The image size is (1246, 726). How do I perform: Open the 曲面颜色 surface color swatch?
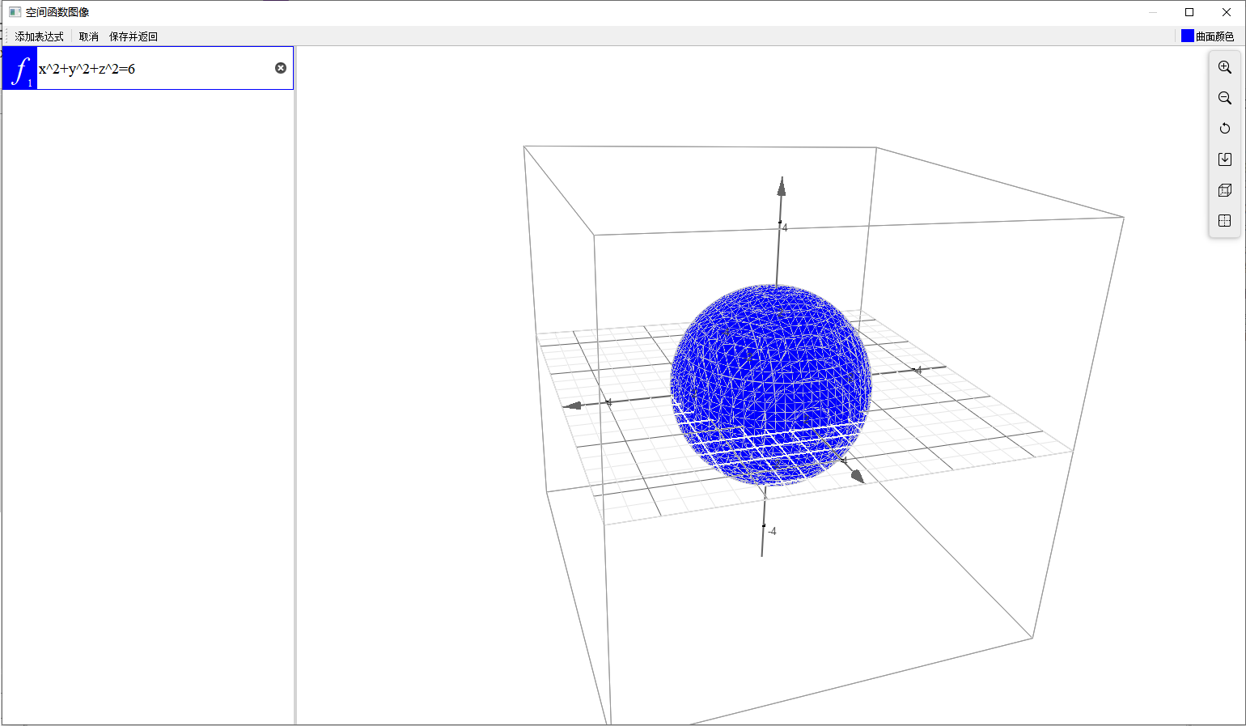click(x=1187, y=36)
